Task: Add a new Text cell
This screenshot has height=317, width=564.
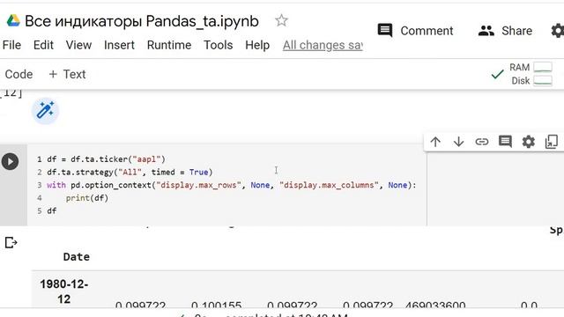Action: pyautogui.click(x=67, y=74)
